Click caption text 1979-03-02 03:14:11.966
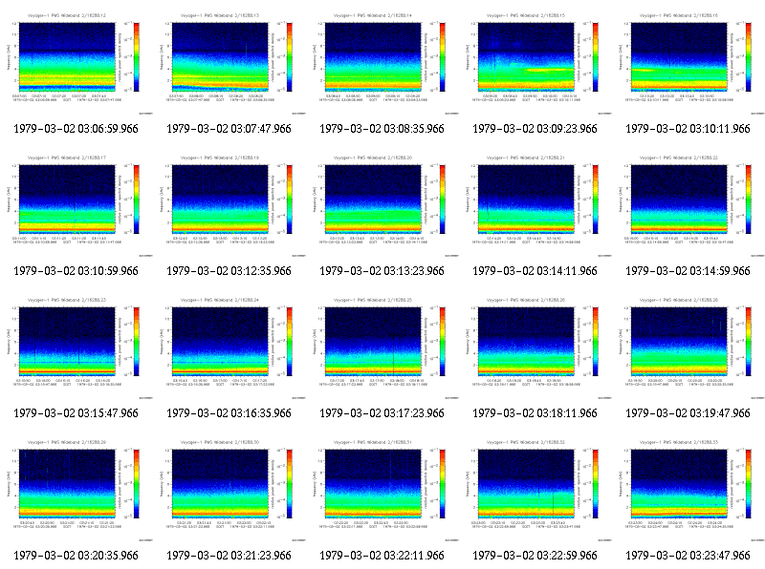The width and height of the screenshot is (765, 569). [x=535, y=271]
